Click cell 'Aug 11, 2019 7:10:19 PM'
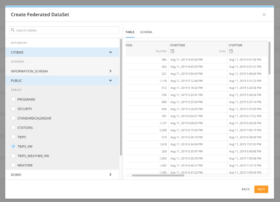The width and height of the screenshot is (280, 202). [x=245, y=165]
